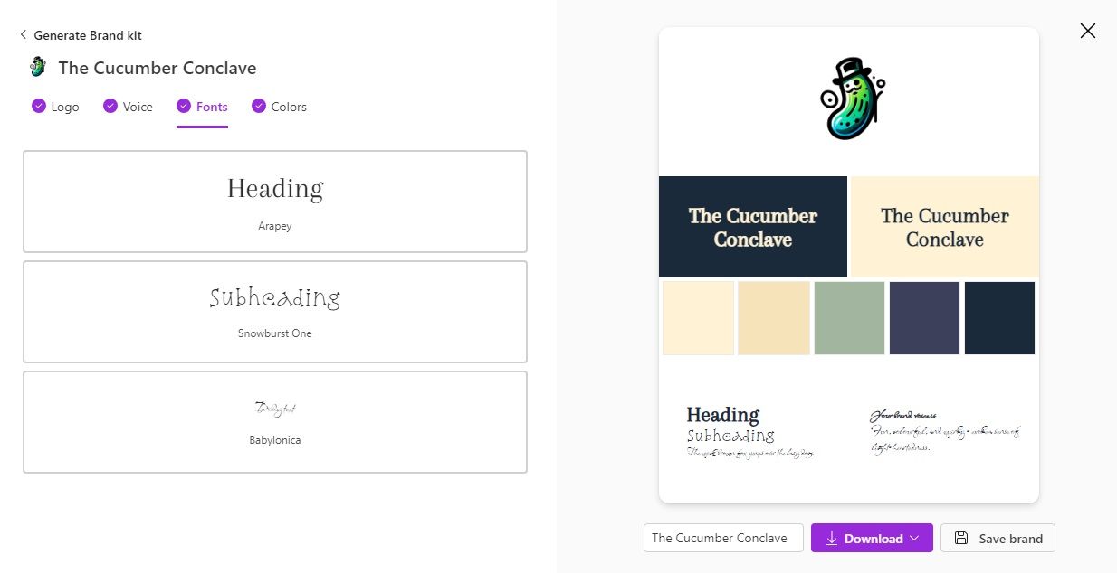1117x573 pixels.
Task: Pick the Babylonica body text font card
Action: pyautogui.click(x=275, y=421)
